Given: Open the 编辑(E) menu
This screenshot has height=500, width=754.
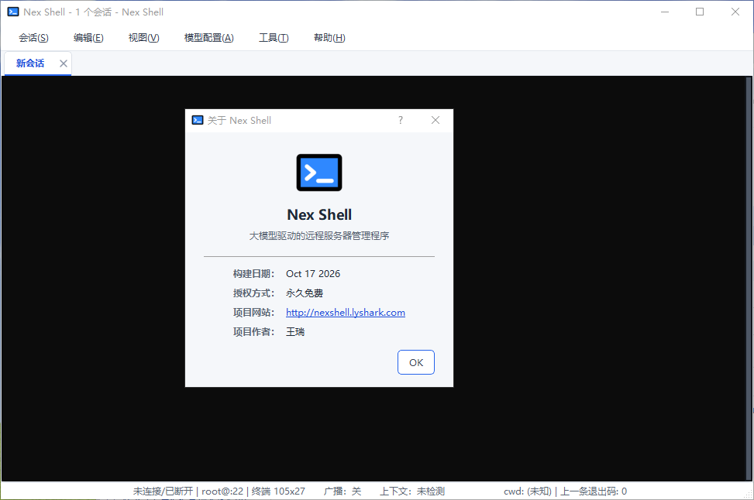Looking at the screenshot, I should pyautogui.click(x=88, y=38).
